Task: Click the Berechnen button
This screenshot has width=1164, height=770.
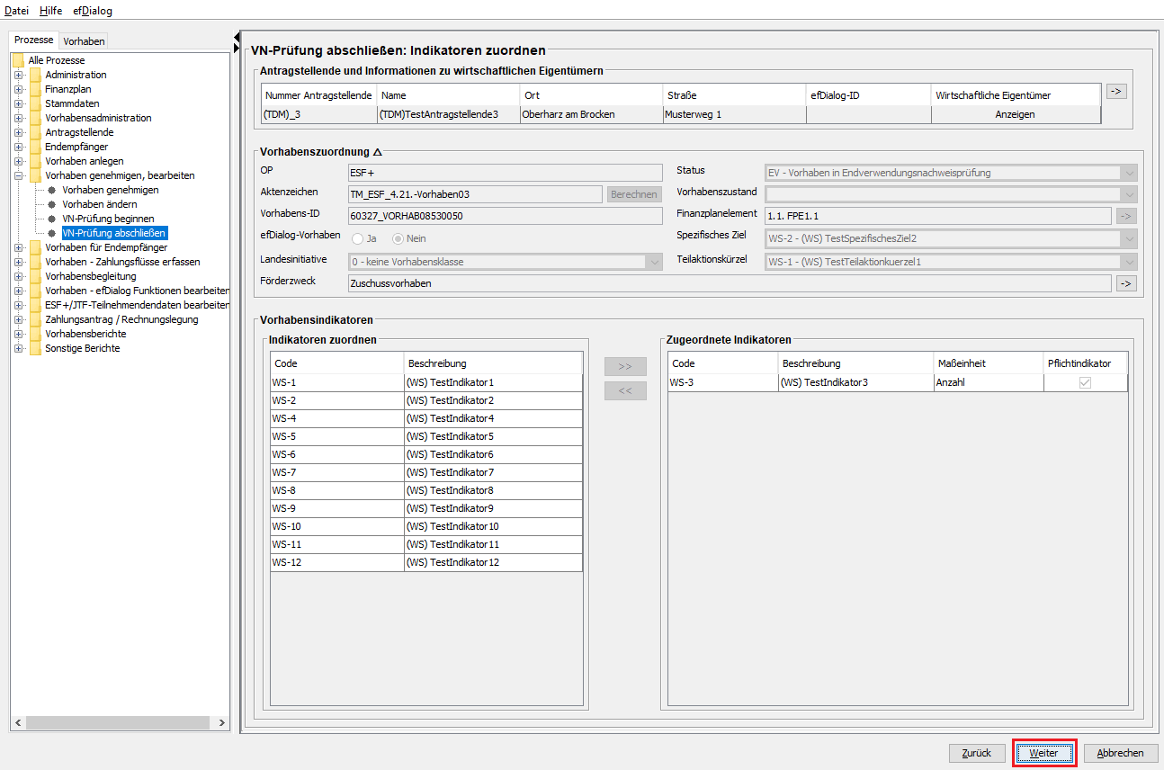Action: [634, 194]
